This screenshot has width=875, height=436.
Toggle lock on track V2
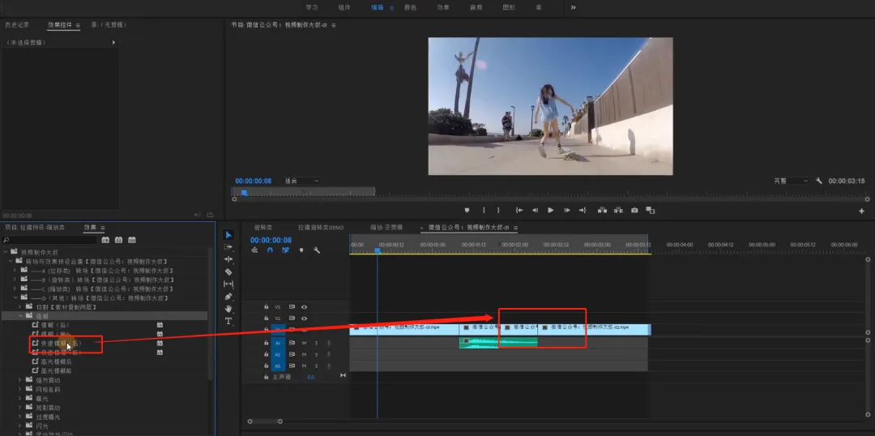pyautogui.click(x=267, y=318)
